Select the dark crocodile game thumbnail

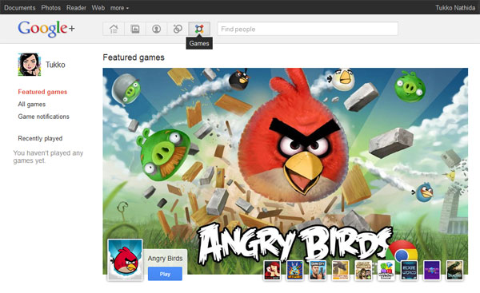tap(454, 270)
